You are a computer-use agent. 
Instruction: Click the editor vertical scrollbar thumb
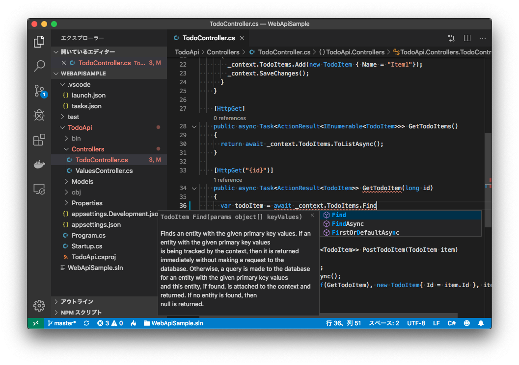pos(488,180)
